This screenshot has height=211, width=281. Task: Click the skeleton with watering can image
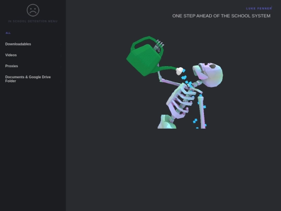coord(175,82)
